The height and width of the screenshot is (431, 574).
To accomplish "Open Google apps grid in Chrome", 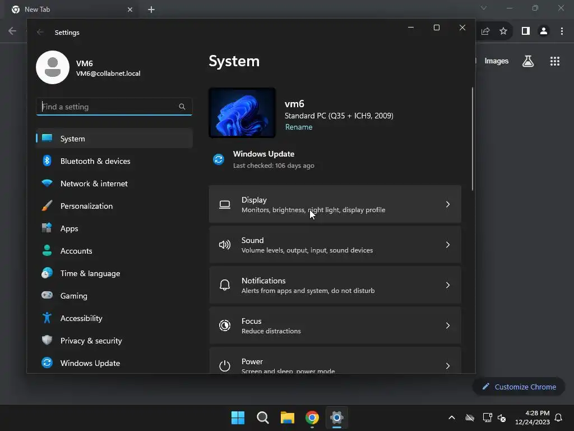I will 555,61.
